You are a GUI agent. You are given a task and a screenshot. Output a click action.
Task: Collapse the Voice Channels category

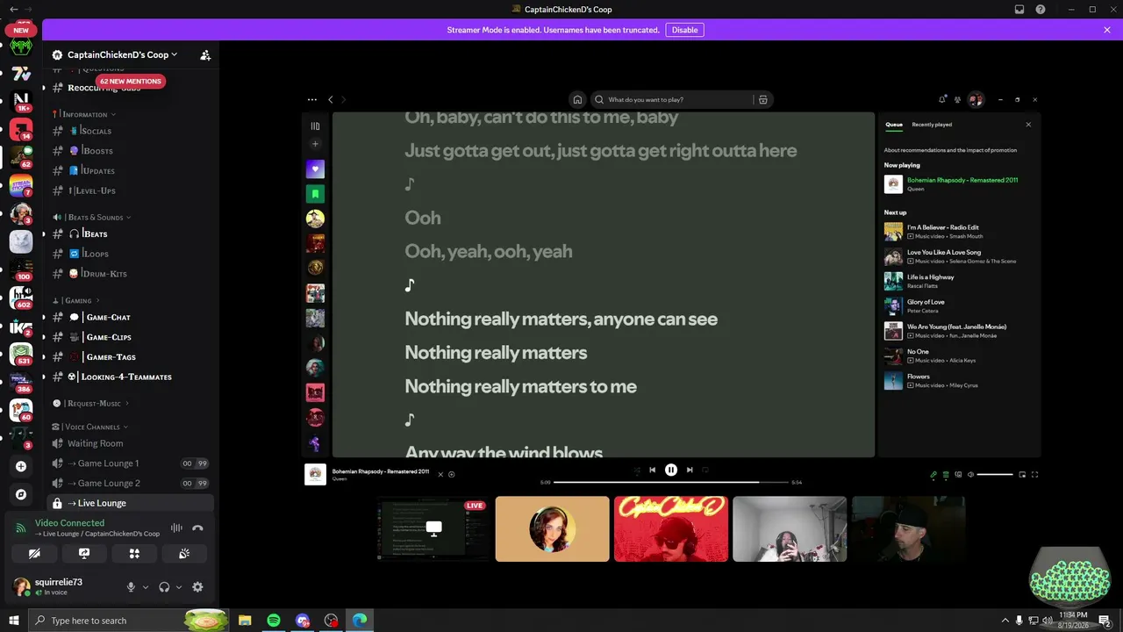91,427
